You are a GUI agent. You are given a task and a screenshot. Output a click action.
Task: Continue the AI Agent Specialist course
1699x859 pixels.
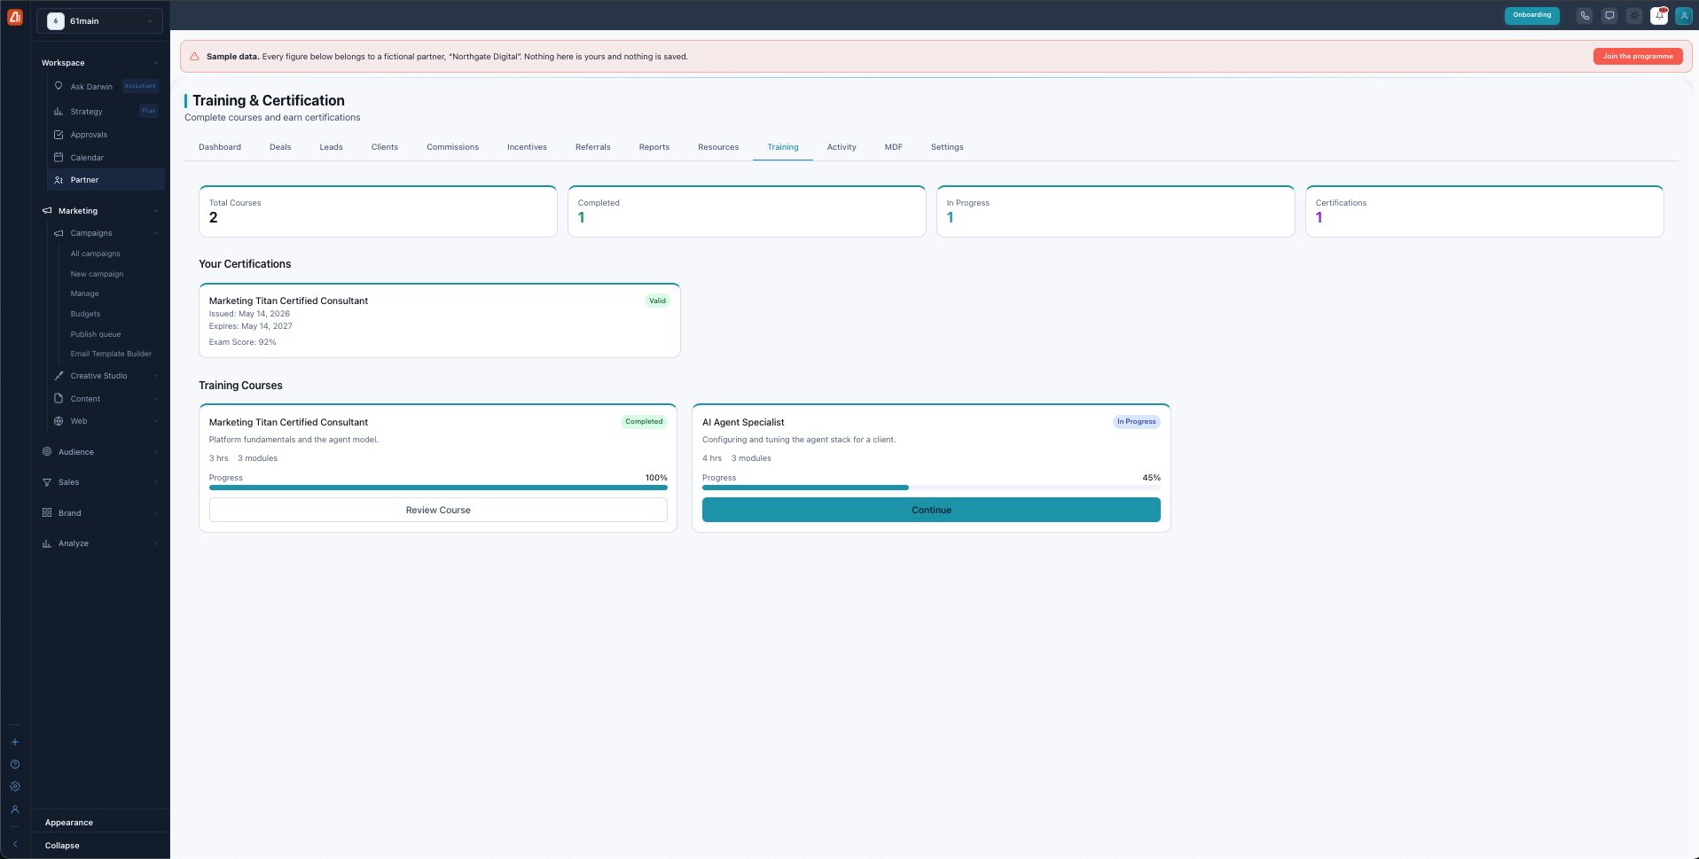tap(931, 510)
